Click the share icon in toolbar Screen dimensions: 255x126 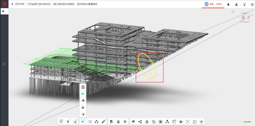coord(140,122)
